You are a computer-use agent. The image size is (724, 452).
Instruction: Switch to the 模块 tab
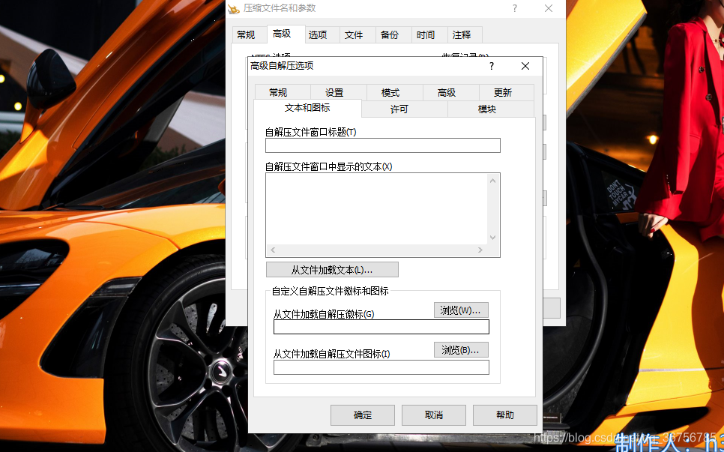(x=491, y=109)
